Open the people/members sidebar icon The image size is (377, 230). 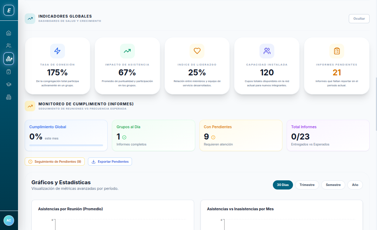point(9,45)
